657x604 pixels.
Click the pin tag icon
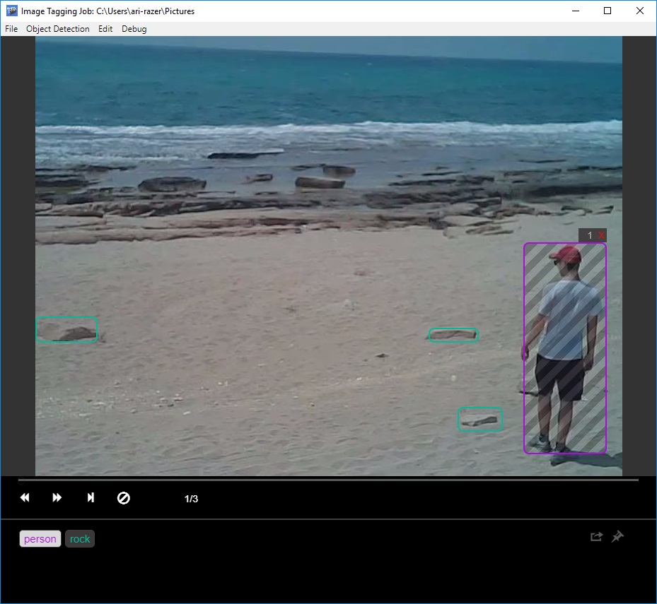tap(617, 537)
